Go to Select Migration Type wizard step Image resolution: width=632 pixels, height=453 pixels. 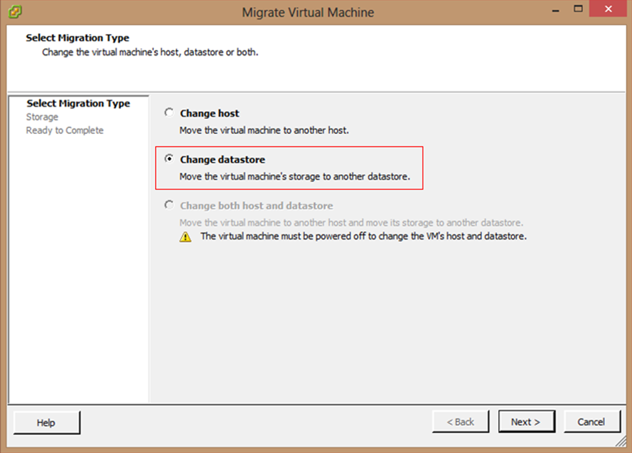[x=78, y=104]
